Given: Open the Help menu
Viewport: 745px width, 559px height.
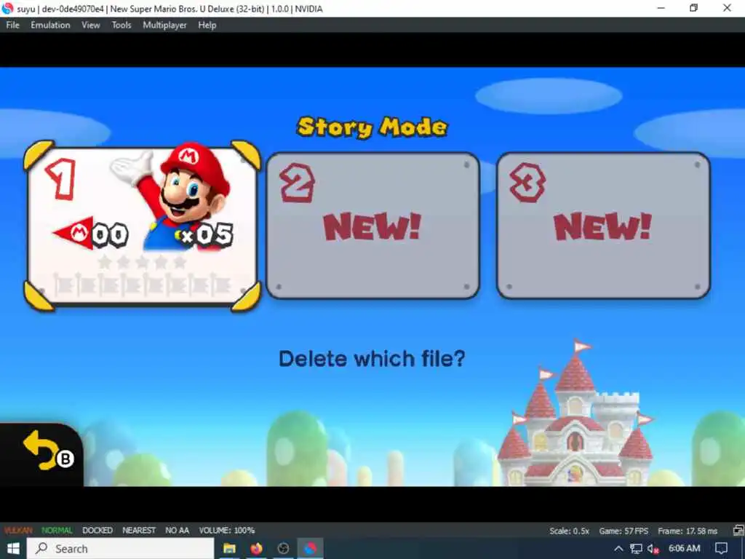Looking at the screenshot, I should (207, 25).
